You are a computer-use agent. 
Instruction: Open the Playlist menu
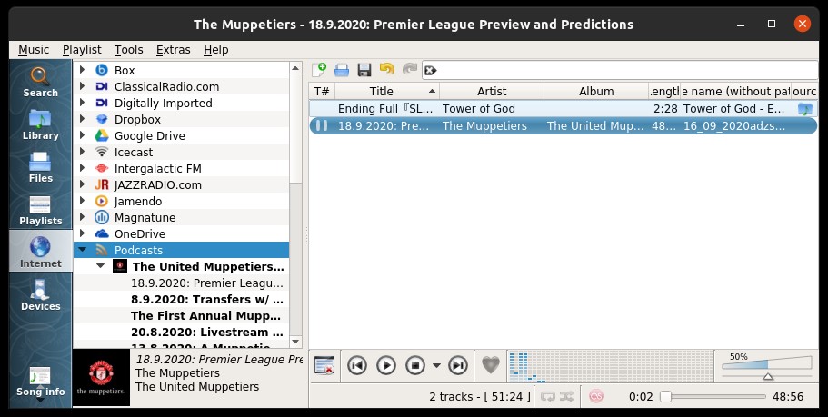pyautogui.click(x=82, y=50)
